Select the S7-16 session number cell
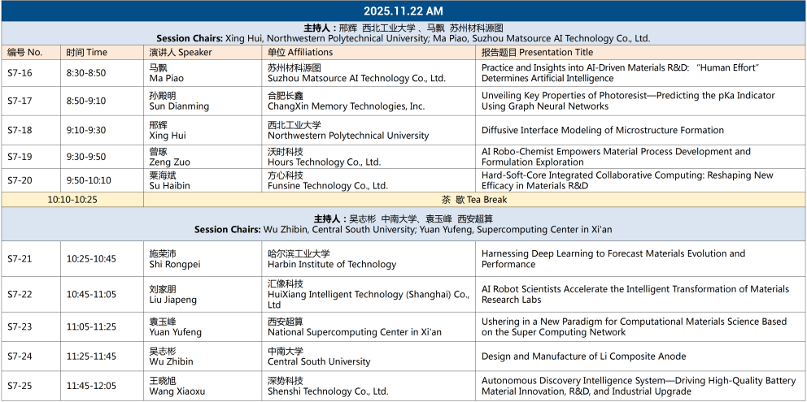Image resolution: width=807 pixels, height=402 pixels. pyautogui.click(x=20, y=73)
